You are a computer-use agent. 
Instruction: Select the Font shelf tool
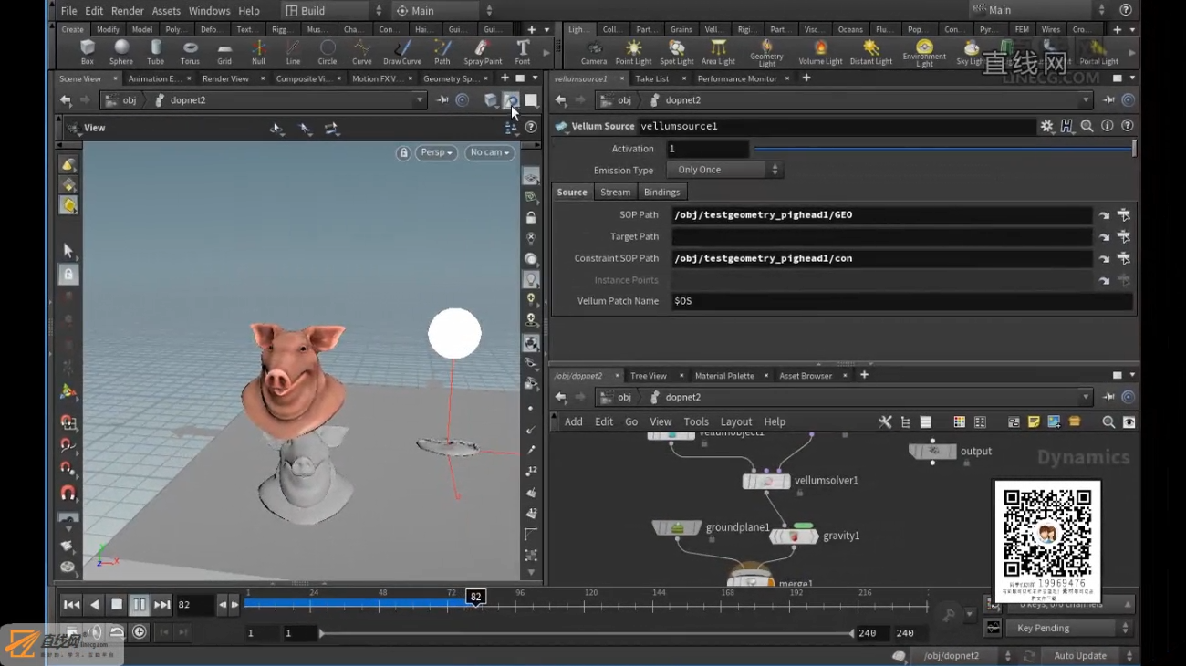pyautogui.click(x=523, y=52)
